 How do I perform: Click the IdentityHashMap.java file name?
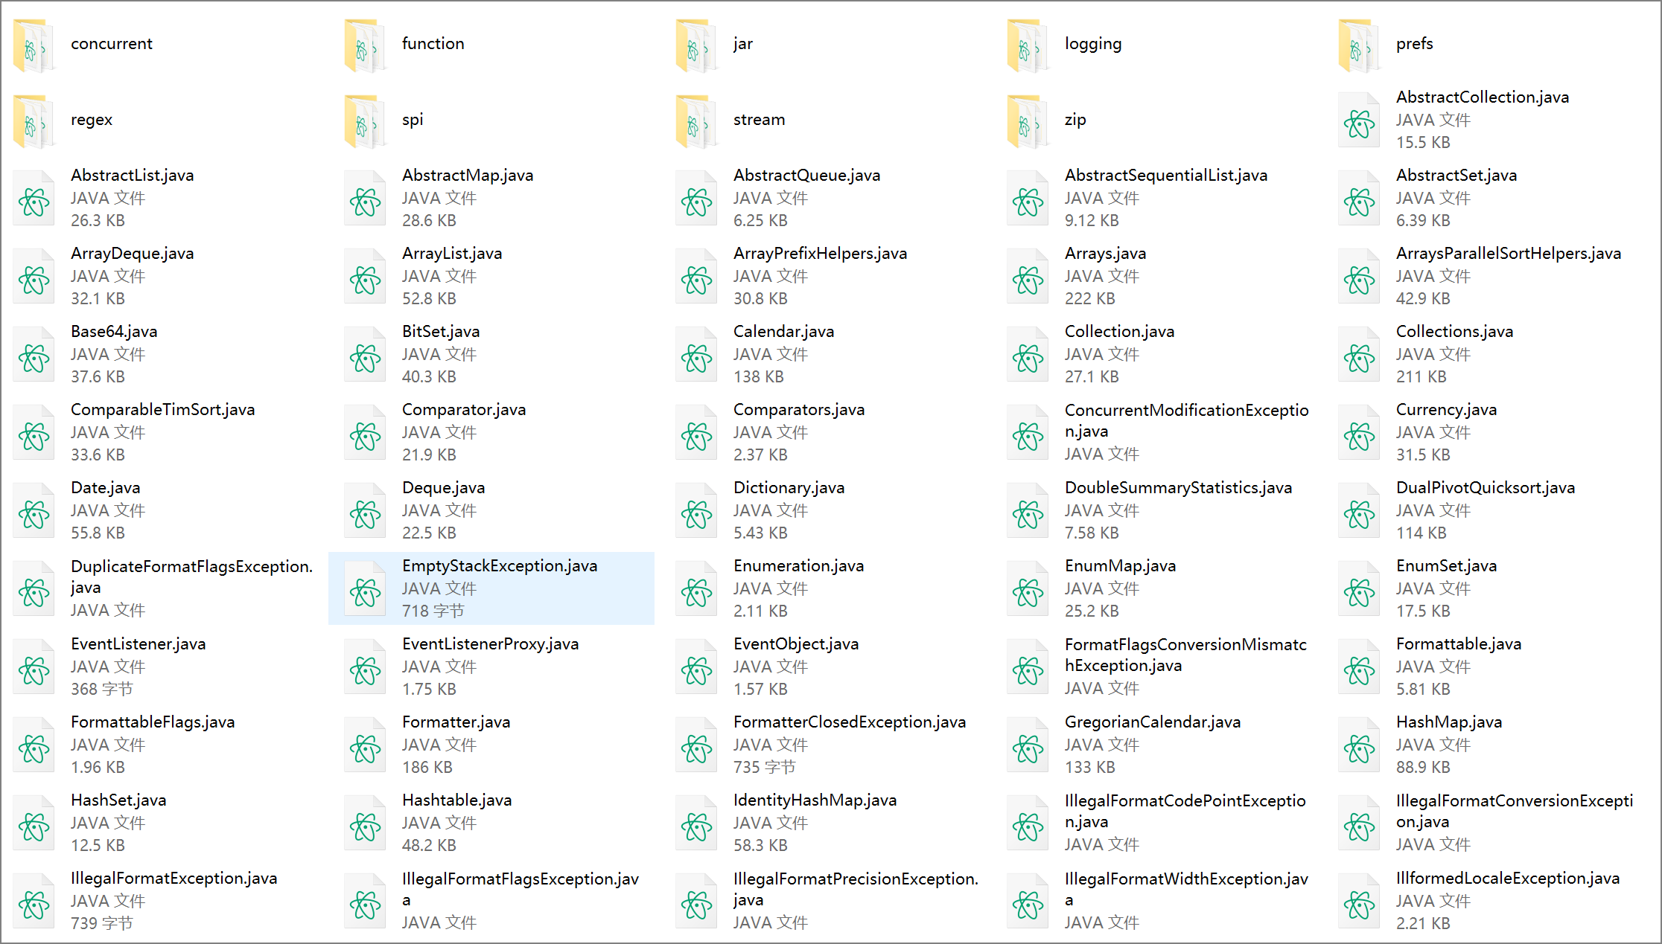tap(815, 800)
